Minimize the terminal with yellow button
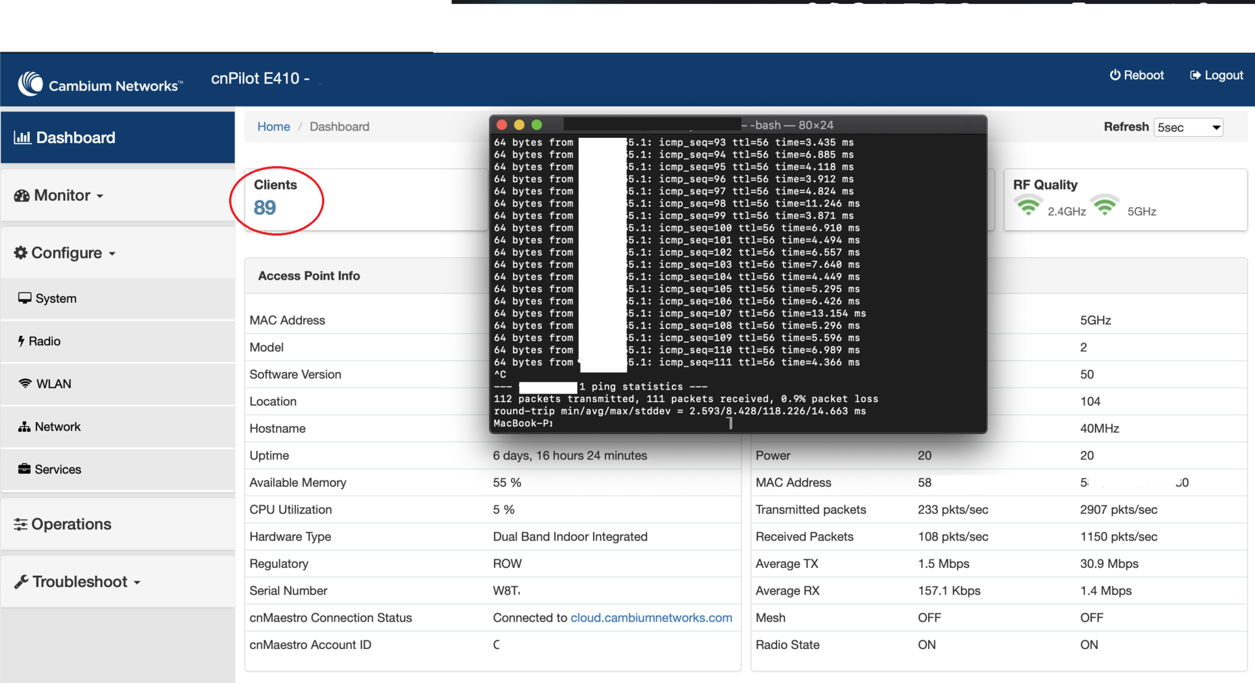 [x=519, y=125]
